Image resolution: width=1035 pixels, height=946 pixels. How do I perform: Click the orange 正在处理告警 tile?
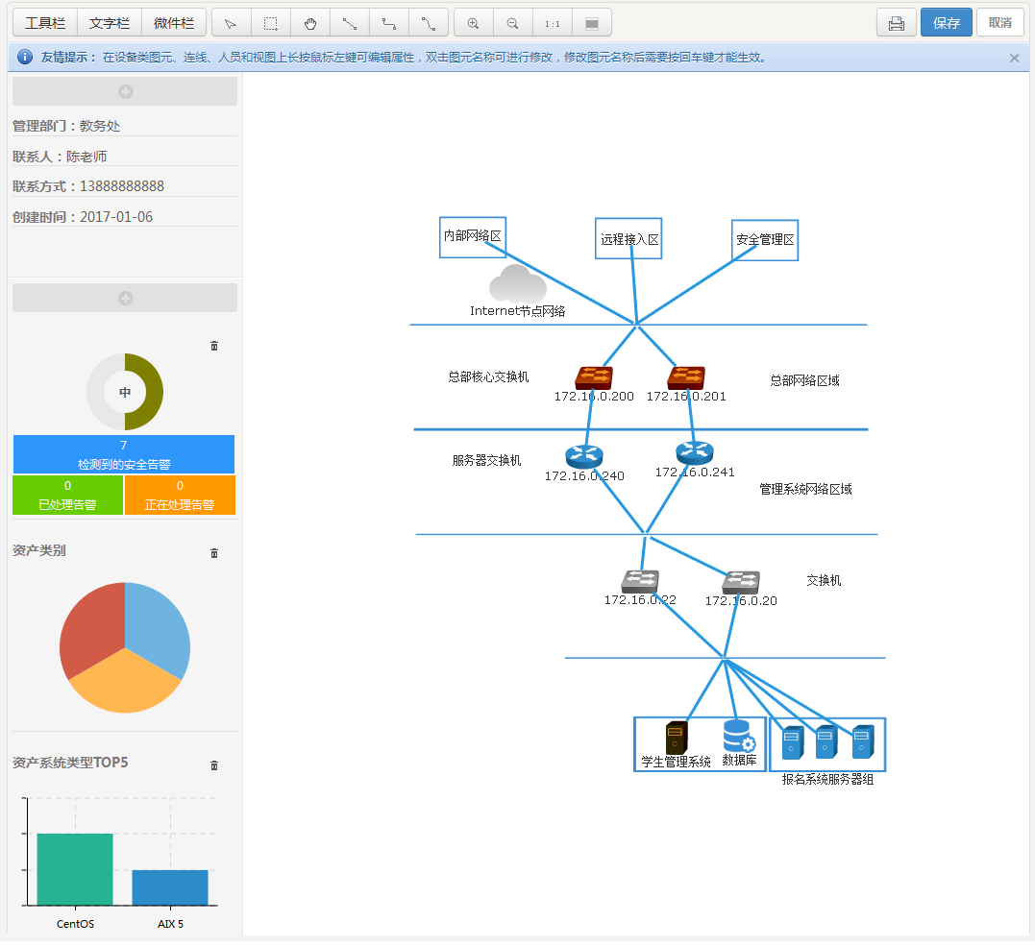[x=180, y=496]
